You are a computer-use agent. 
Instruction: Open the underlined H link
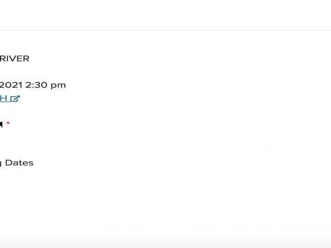point(4,99)
